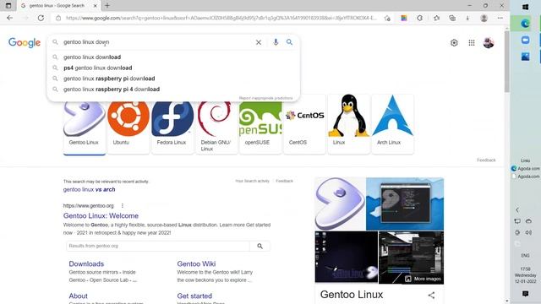
Task: Open Google quick settings gear
Action: (x=454, y=43)
